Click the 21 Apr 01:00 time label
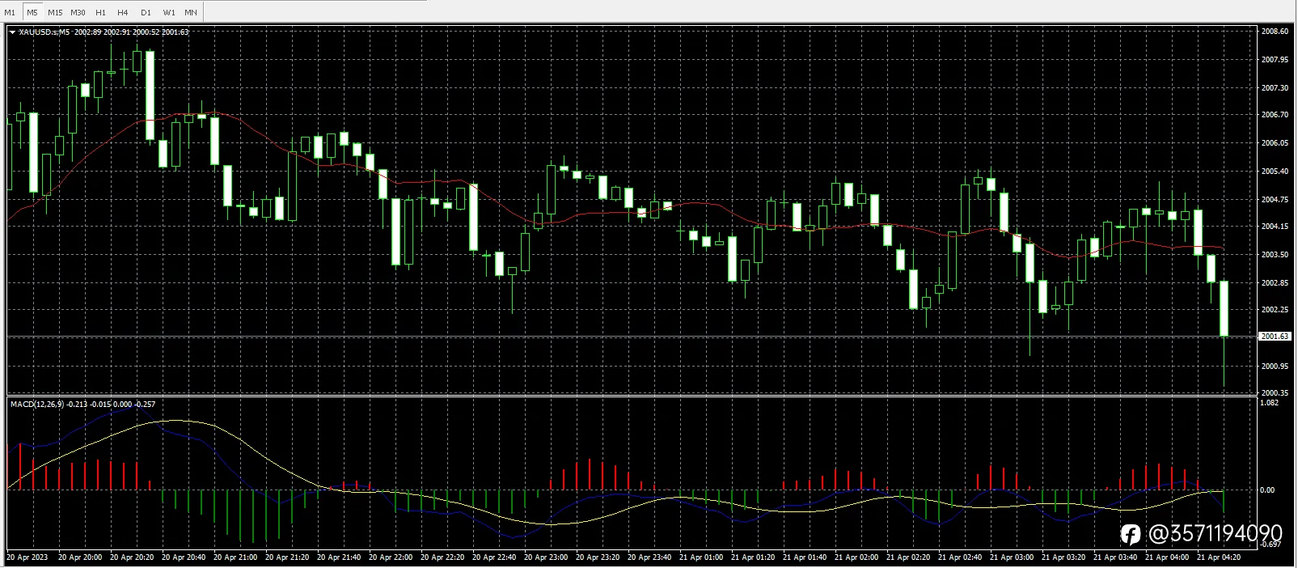This screenshot has width=1298, height=568. (701, 557)
